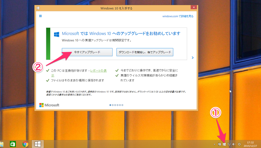Go to next slide with the right chevron

(x=193, y=57)
